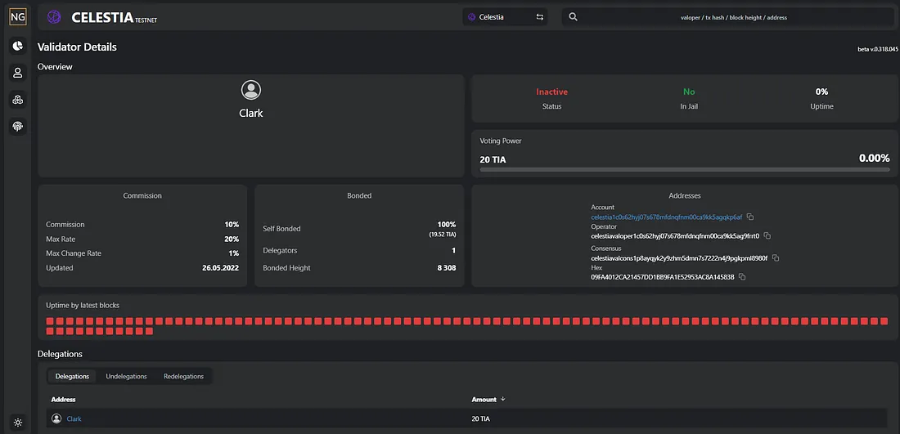Copy the Operator address
This screenshot has width=900, height=434.
pyautogui.click(x=767, y=236)
